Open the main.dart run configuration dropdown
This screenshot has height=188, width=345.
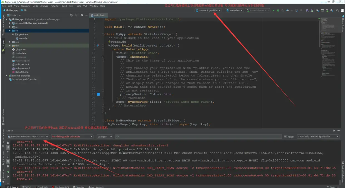(234, 11)
